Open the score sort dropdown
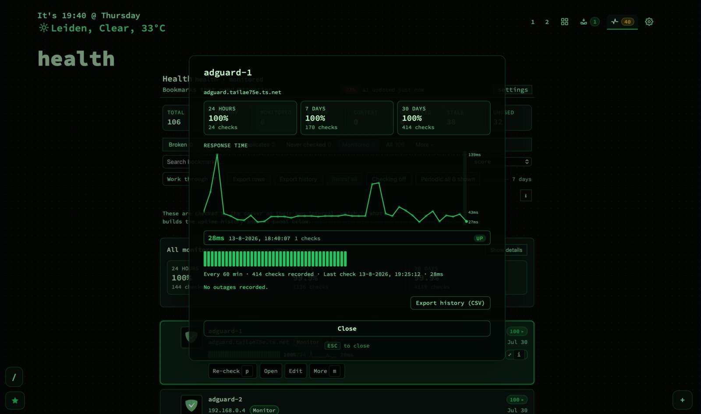This screenshot has height=414, width=701. tap(502, 161)
